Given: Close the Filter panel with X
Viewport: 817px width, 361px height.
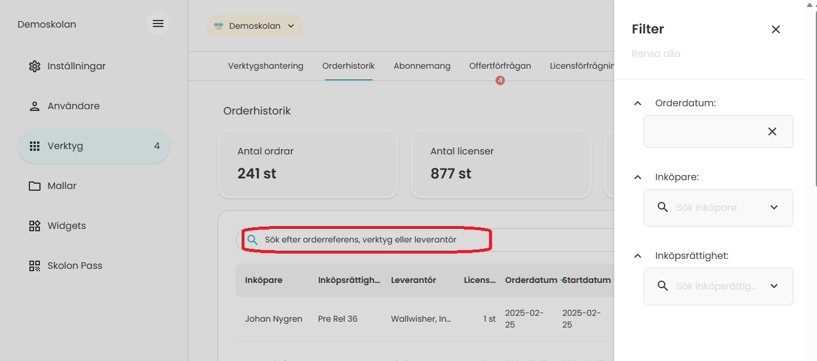Looking at the screenshot, I should point(775,29).
